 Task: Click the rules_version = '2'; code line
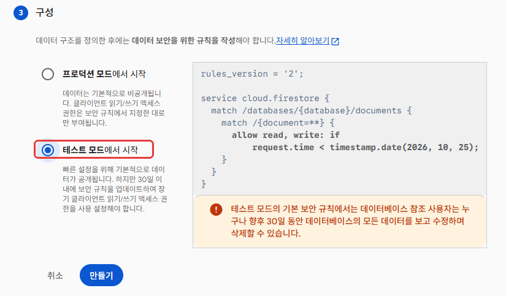click(x=252, y=74)
